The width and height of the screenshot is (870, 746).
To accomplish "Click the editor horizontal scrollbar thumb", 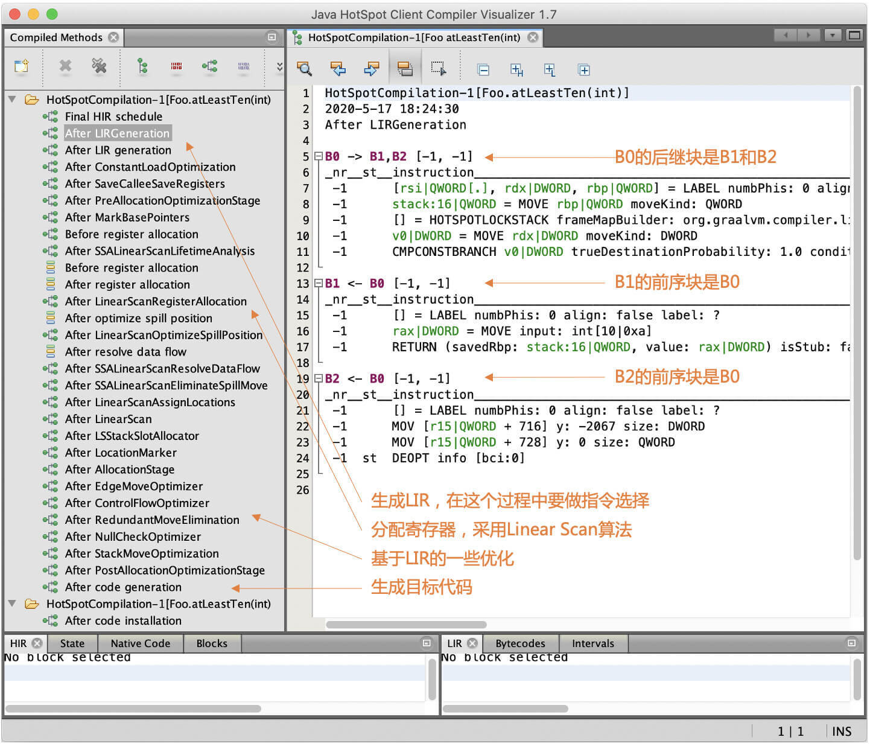I will click(406, 625).
